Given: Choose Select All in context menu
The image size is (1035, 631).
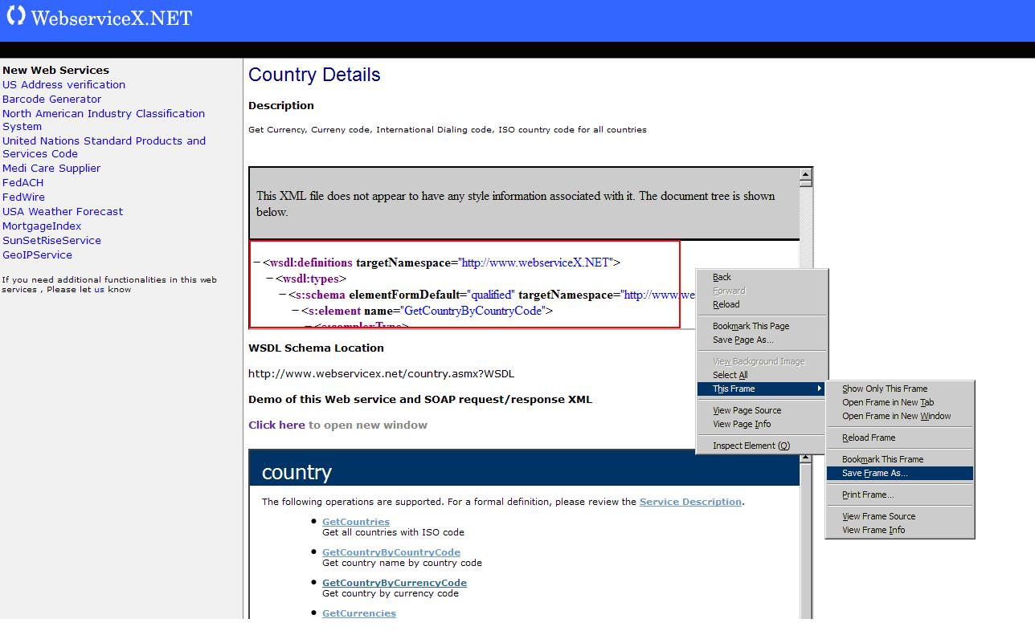Looking at the screenshot, I should pyautogui.click(x=761, y=375).
